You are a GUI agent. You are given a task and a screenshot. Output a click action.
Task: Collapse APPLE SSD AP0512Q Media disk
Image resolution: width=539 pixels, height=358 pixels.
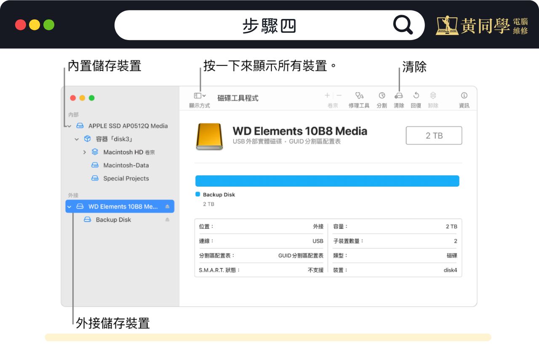[69, 126]
